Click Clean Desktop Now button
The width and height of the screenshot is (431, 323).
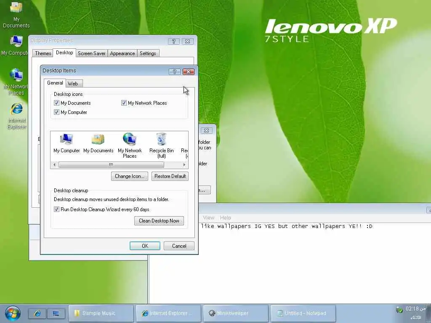(x=159, y=220)
